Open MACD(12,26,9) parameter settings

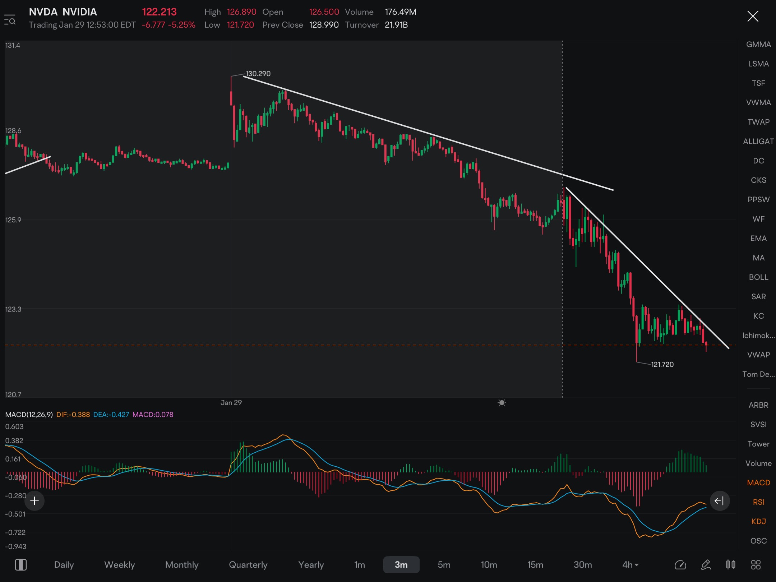point(29,415)
